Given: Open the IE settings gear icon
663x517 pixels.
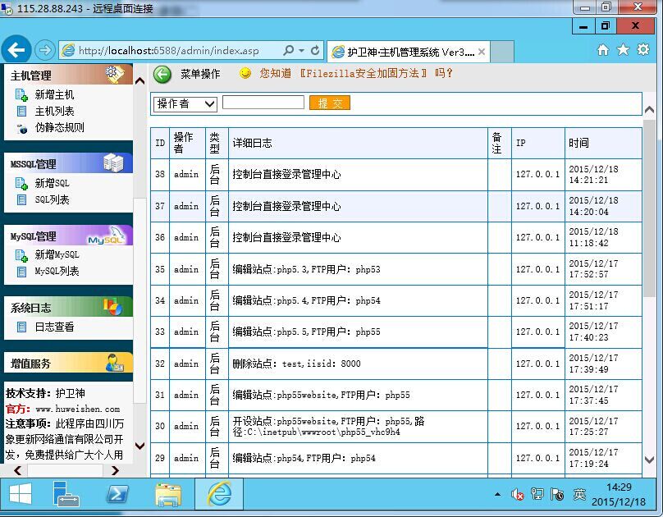Looking at the screenshot, I should pyautogui.click(x=642, y=50).
